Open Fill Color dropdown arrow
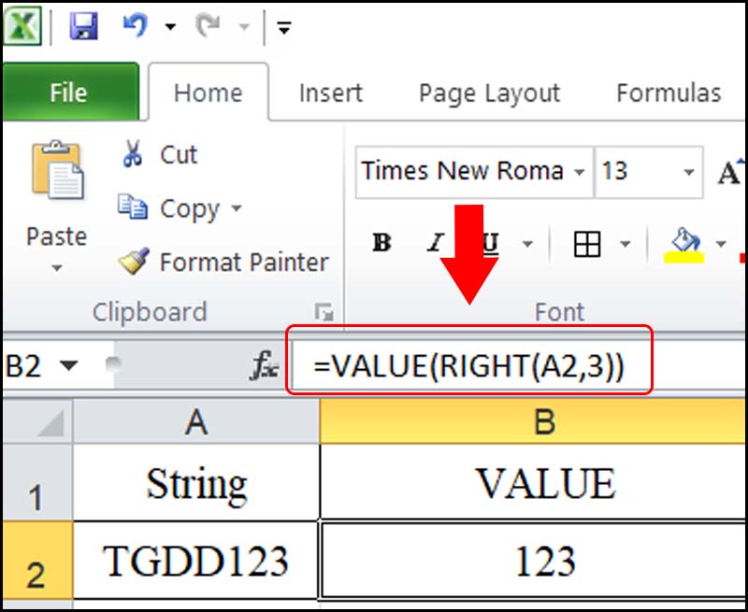The width and height of the screenshot is (748, 612). pos(721,244)
